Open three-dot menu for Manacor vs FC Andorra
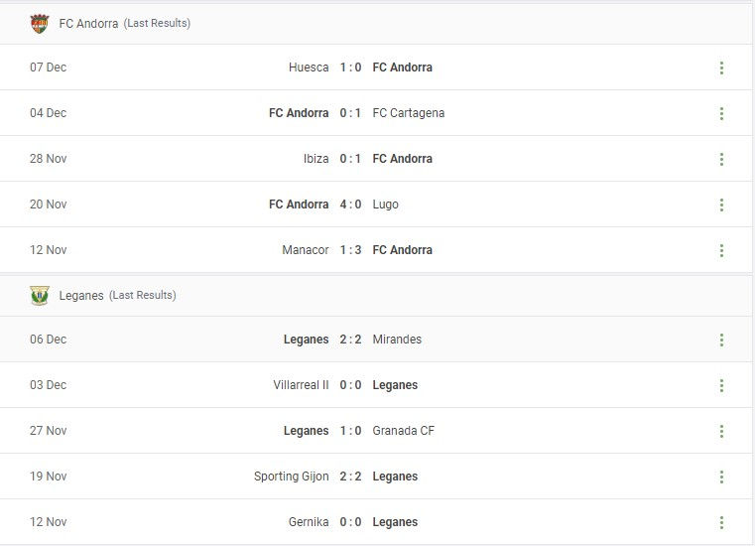The width and height of the screenshot is (755, 546). pyautogui.click(x=721, y=250)
